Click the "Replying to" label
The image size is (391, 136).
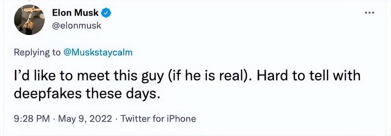(x=37, y=53)
